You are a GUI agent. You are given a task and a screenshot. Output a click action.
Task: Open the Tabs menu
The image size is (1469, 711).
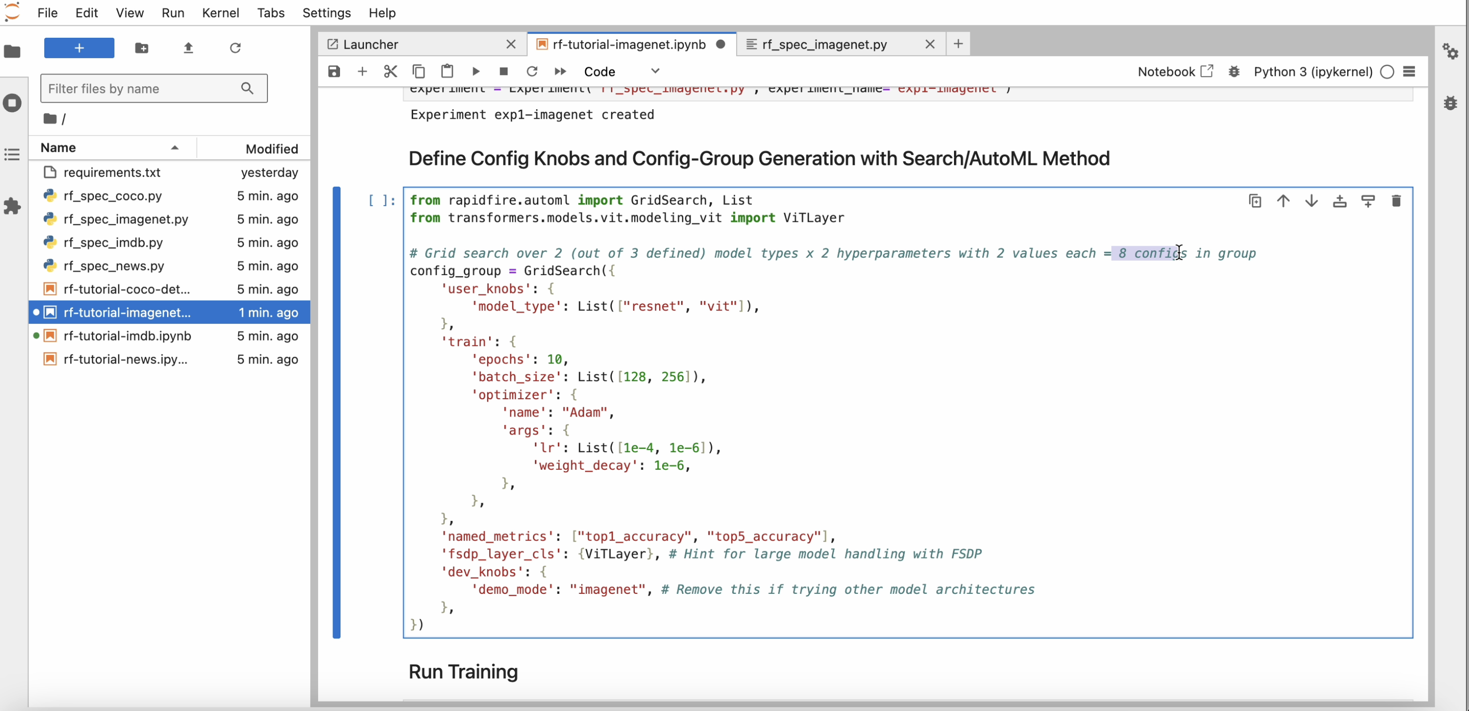pos(270,12)
